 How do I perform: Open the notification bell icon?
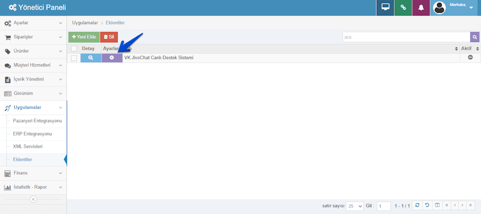[x=421, y=8]
